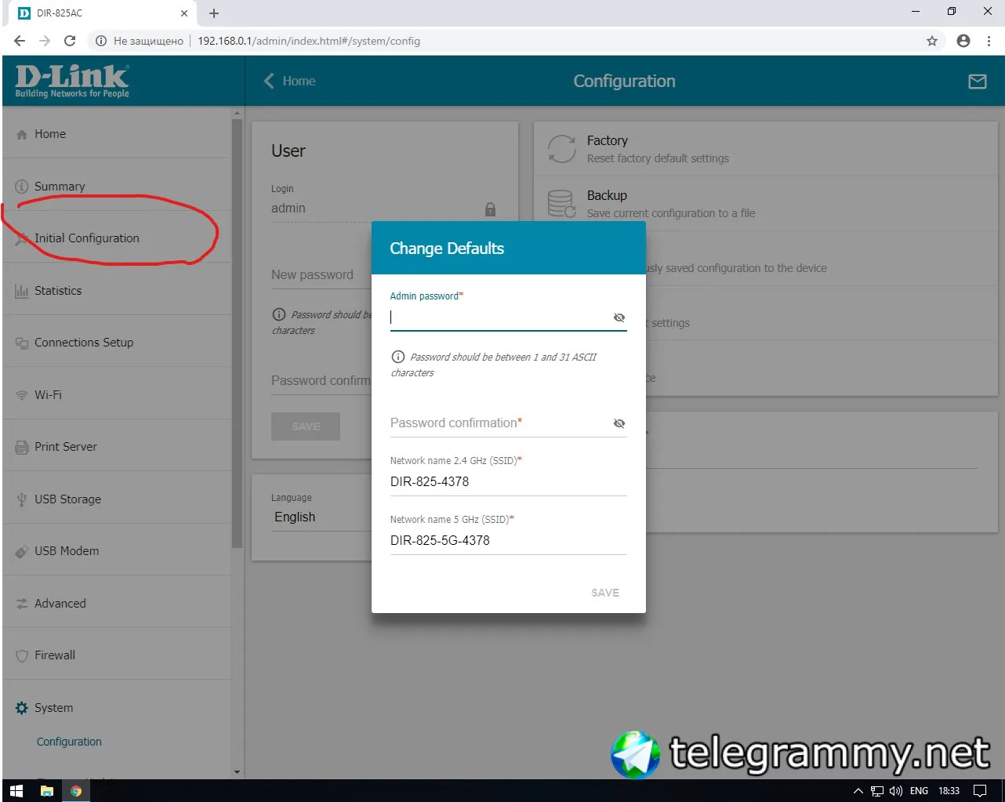Click the Backup database icon
The image size is (1005, 802).
click(x=561, y=204)
